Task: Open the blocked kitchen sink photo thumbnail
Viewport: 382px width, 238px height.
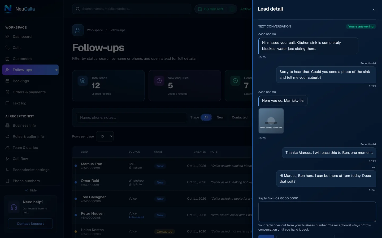Action: click(x=271, y=121)
